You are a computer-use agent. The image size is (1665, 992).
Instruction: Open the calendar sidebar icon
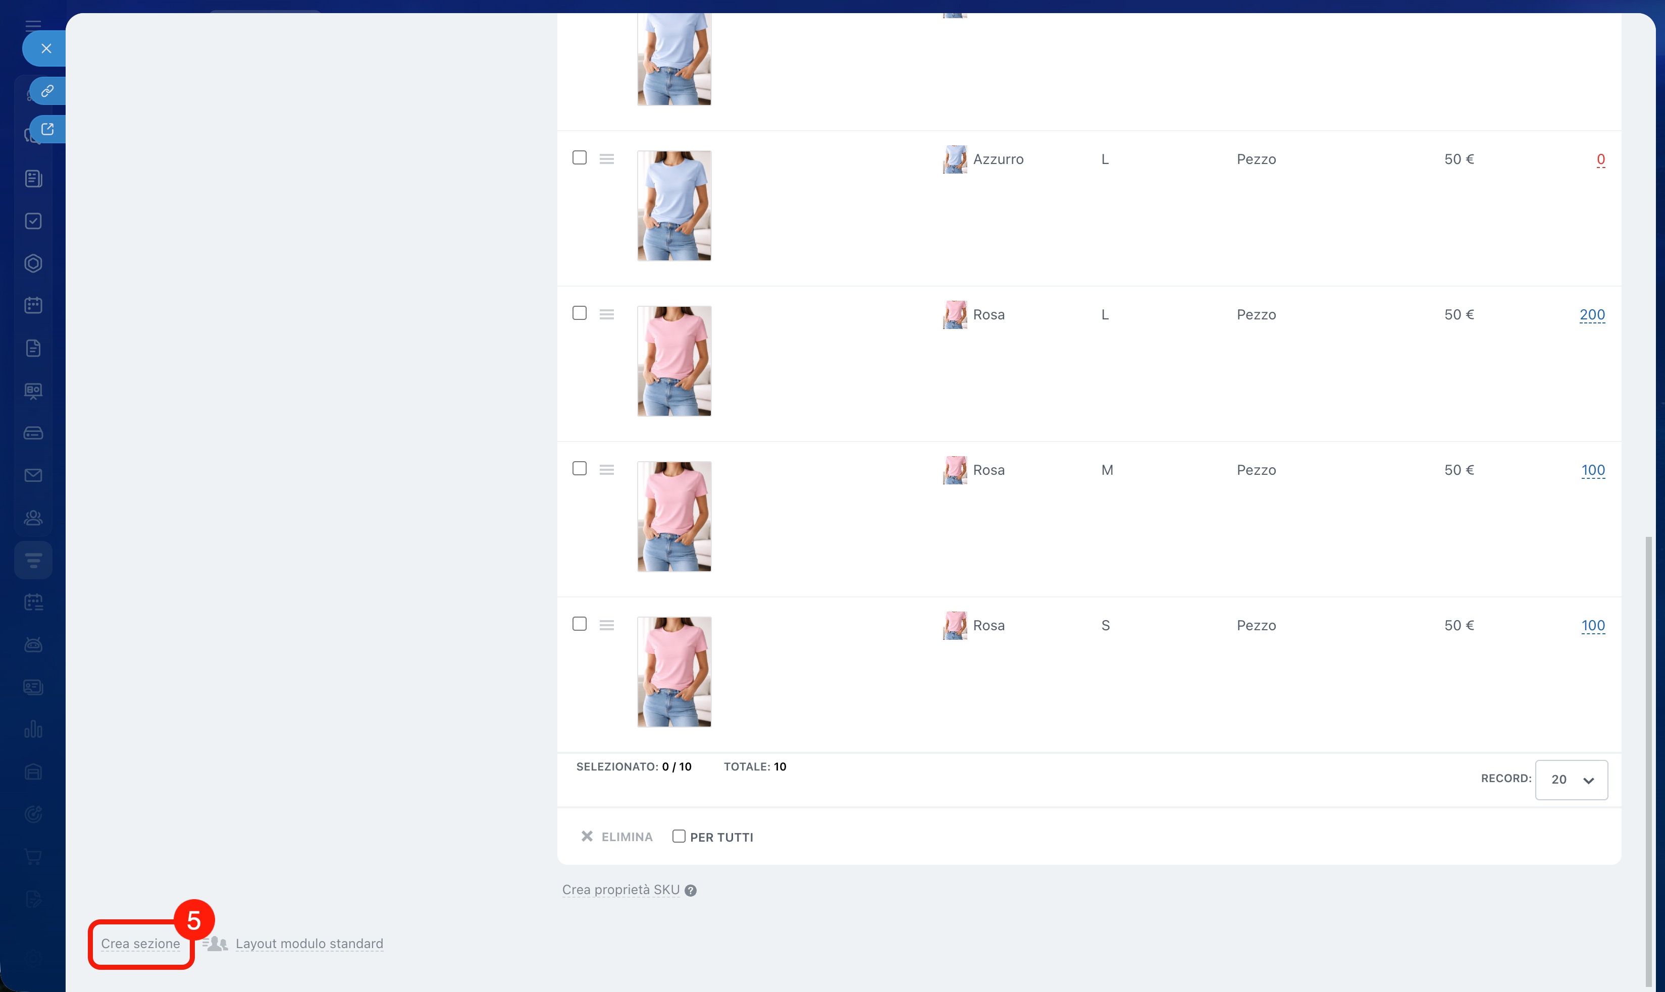33,305
